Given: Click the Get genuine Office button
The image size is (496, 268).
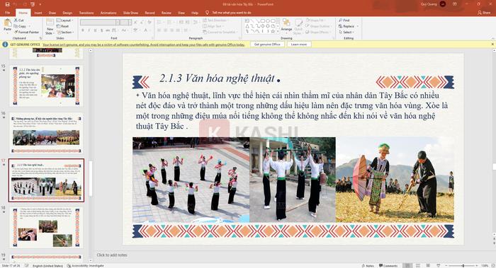Looking at the screenshot, I should point(267,44).
